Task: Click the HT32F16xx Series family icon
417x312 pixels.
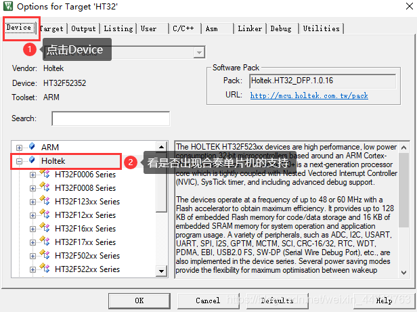Action: coord(45,227)
